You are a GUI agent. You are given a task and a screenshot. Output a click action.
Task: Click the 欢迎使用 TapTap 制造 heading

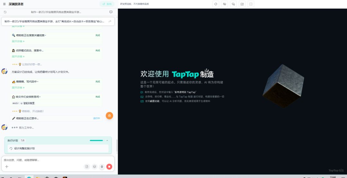(x=177, y=74)
